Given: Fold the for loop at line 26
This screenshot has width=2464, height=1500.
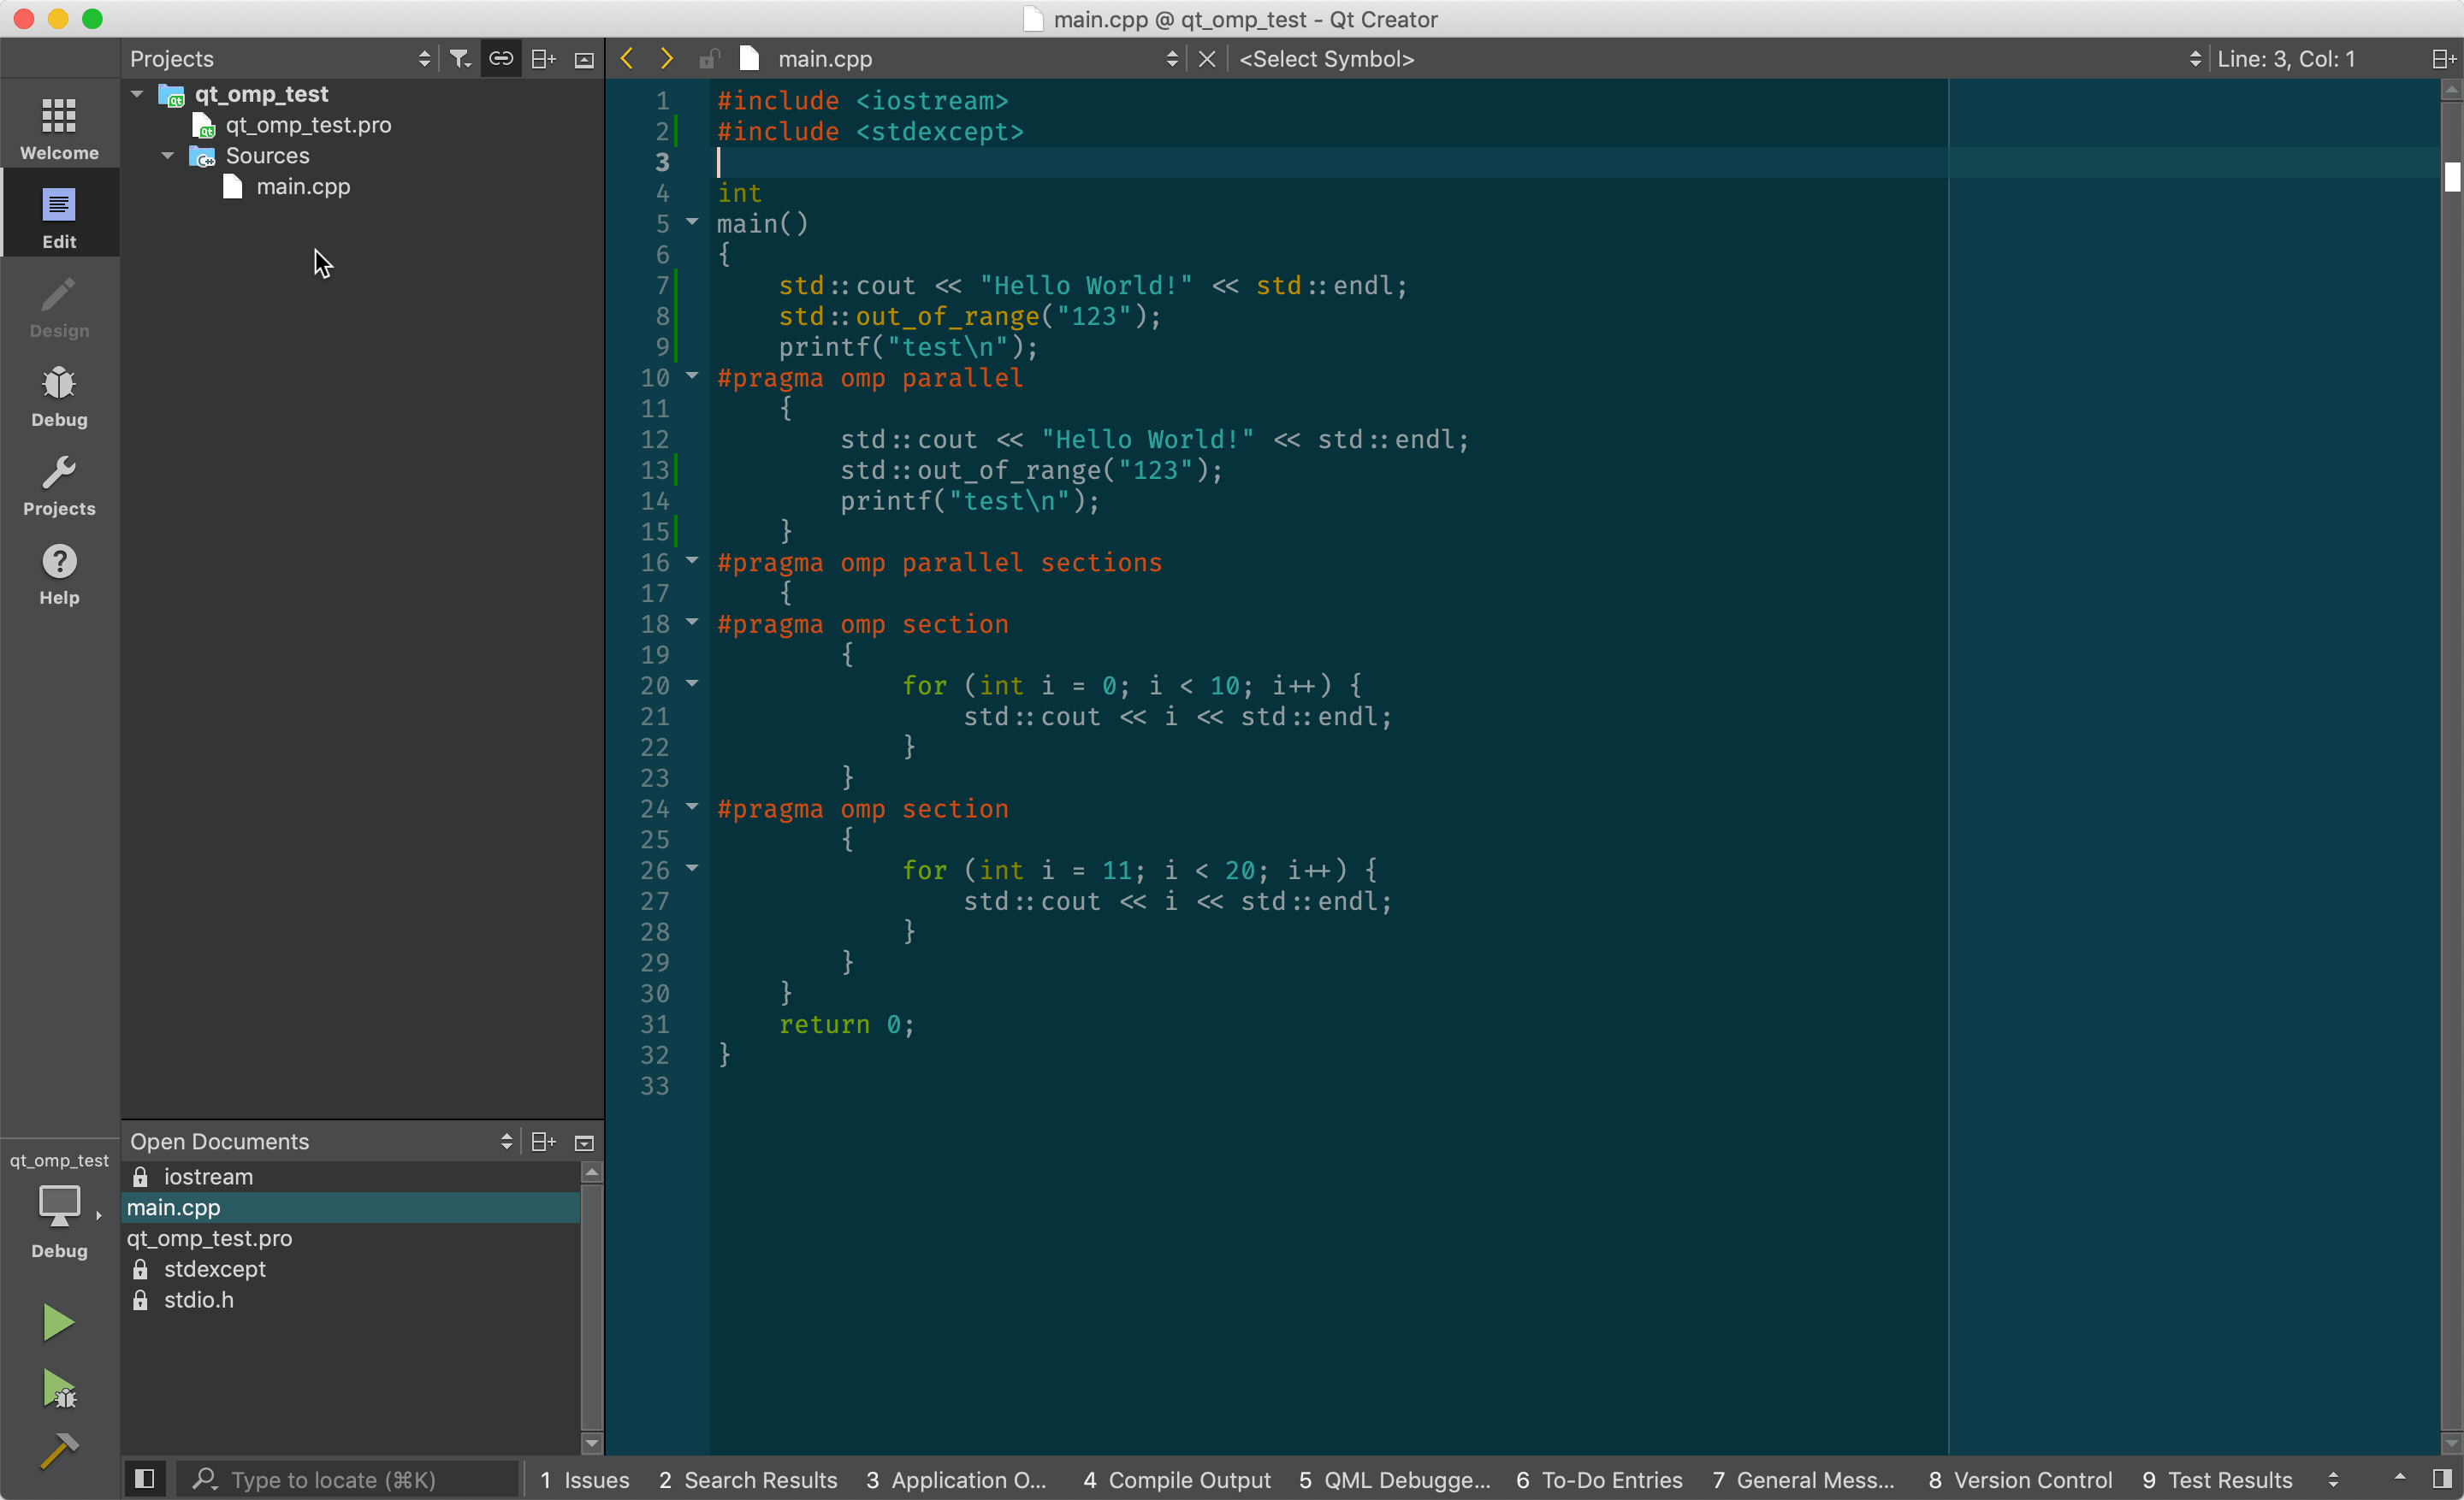Looking at the screenshot, I should coord(691,868).
